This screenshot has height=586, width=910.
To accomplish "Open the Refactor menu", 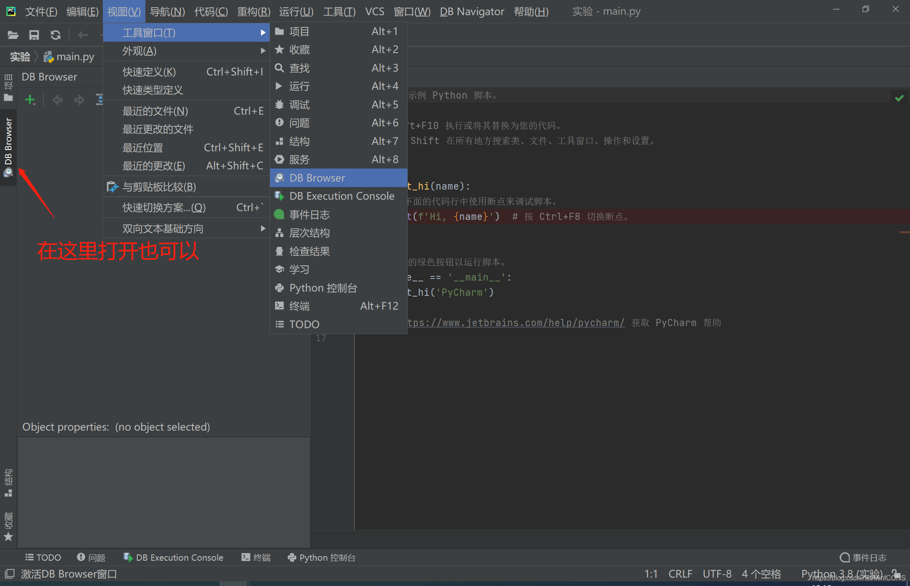I will pos(253,11).
